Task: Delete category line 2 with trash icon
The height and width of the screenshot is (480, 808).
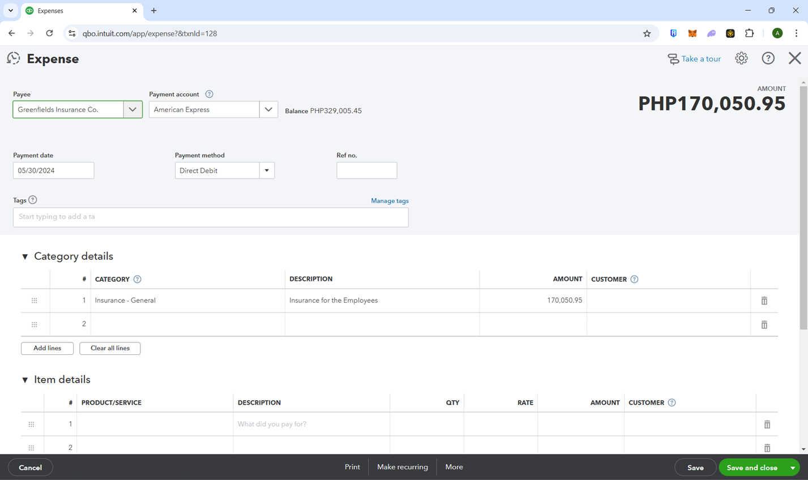Action: click(764, 324)
